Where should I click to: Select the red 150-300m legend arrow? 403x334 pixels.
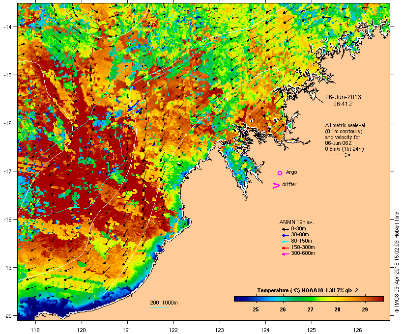285,248
